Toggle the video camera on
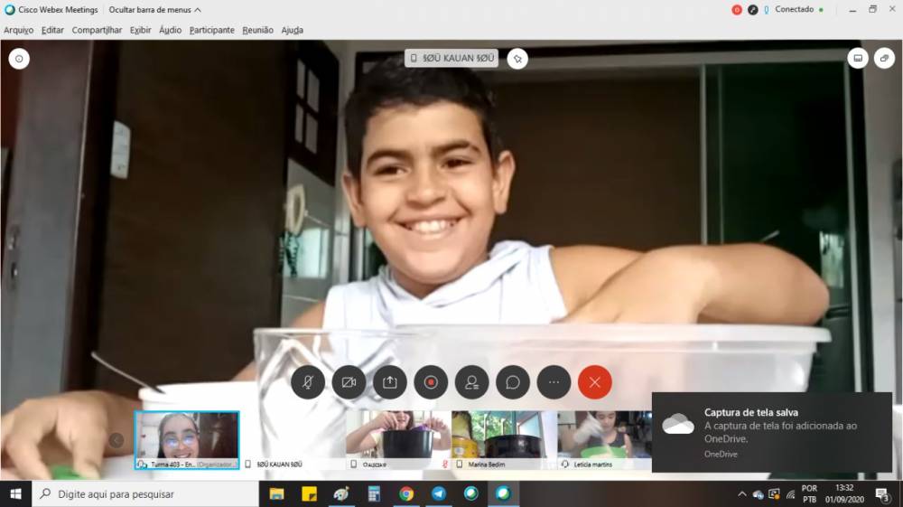The image size is (903, 507). (x=349, y=382)
